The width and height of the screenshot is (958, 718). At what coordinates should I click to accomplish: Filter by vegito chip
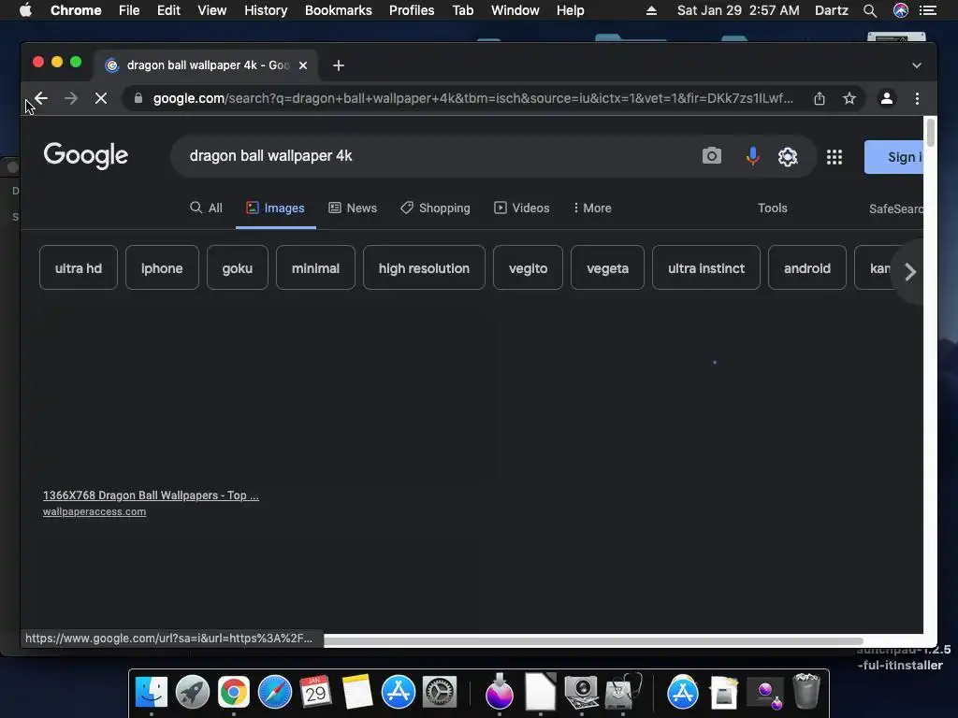(528, 267)
